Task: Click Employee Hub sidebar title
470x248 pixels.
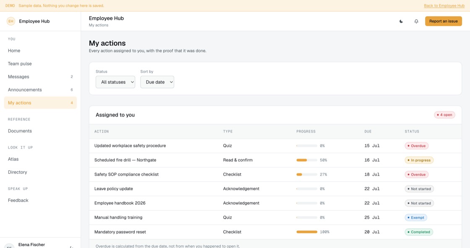Action: pyautogui.click(x=34, y=21)
